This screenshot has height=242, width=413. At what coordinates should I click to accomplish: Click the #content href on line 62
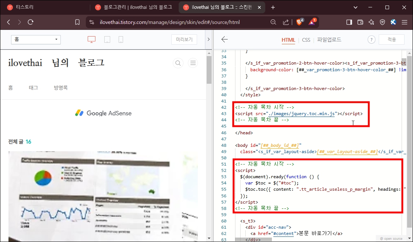pyautogui.click(x=283, y=234)
